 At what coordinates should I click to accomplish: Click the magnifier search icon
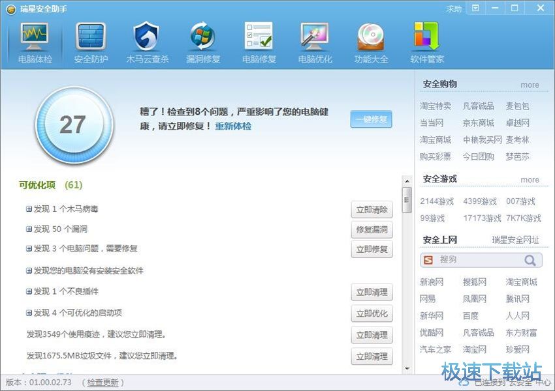tap(530, 260)
